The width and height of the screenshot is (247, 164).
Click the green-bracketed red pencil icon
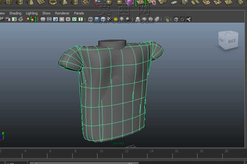click(x=33, y=19)
